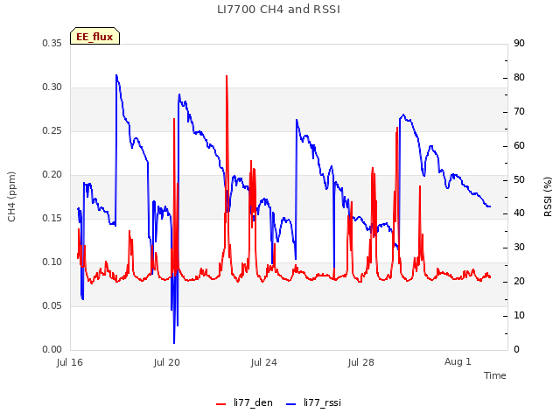The width and height of the screenshot is (560, 420).
Task: Click the red li77_den legend swatch
Action: pyautogui.click(x=221, y=404)
